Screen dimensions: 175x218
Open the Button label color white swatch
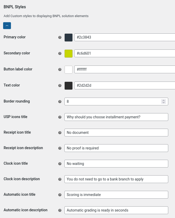tap(69, 69)
